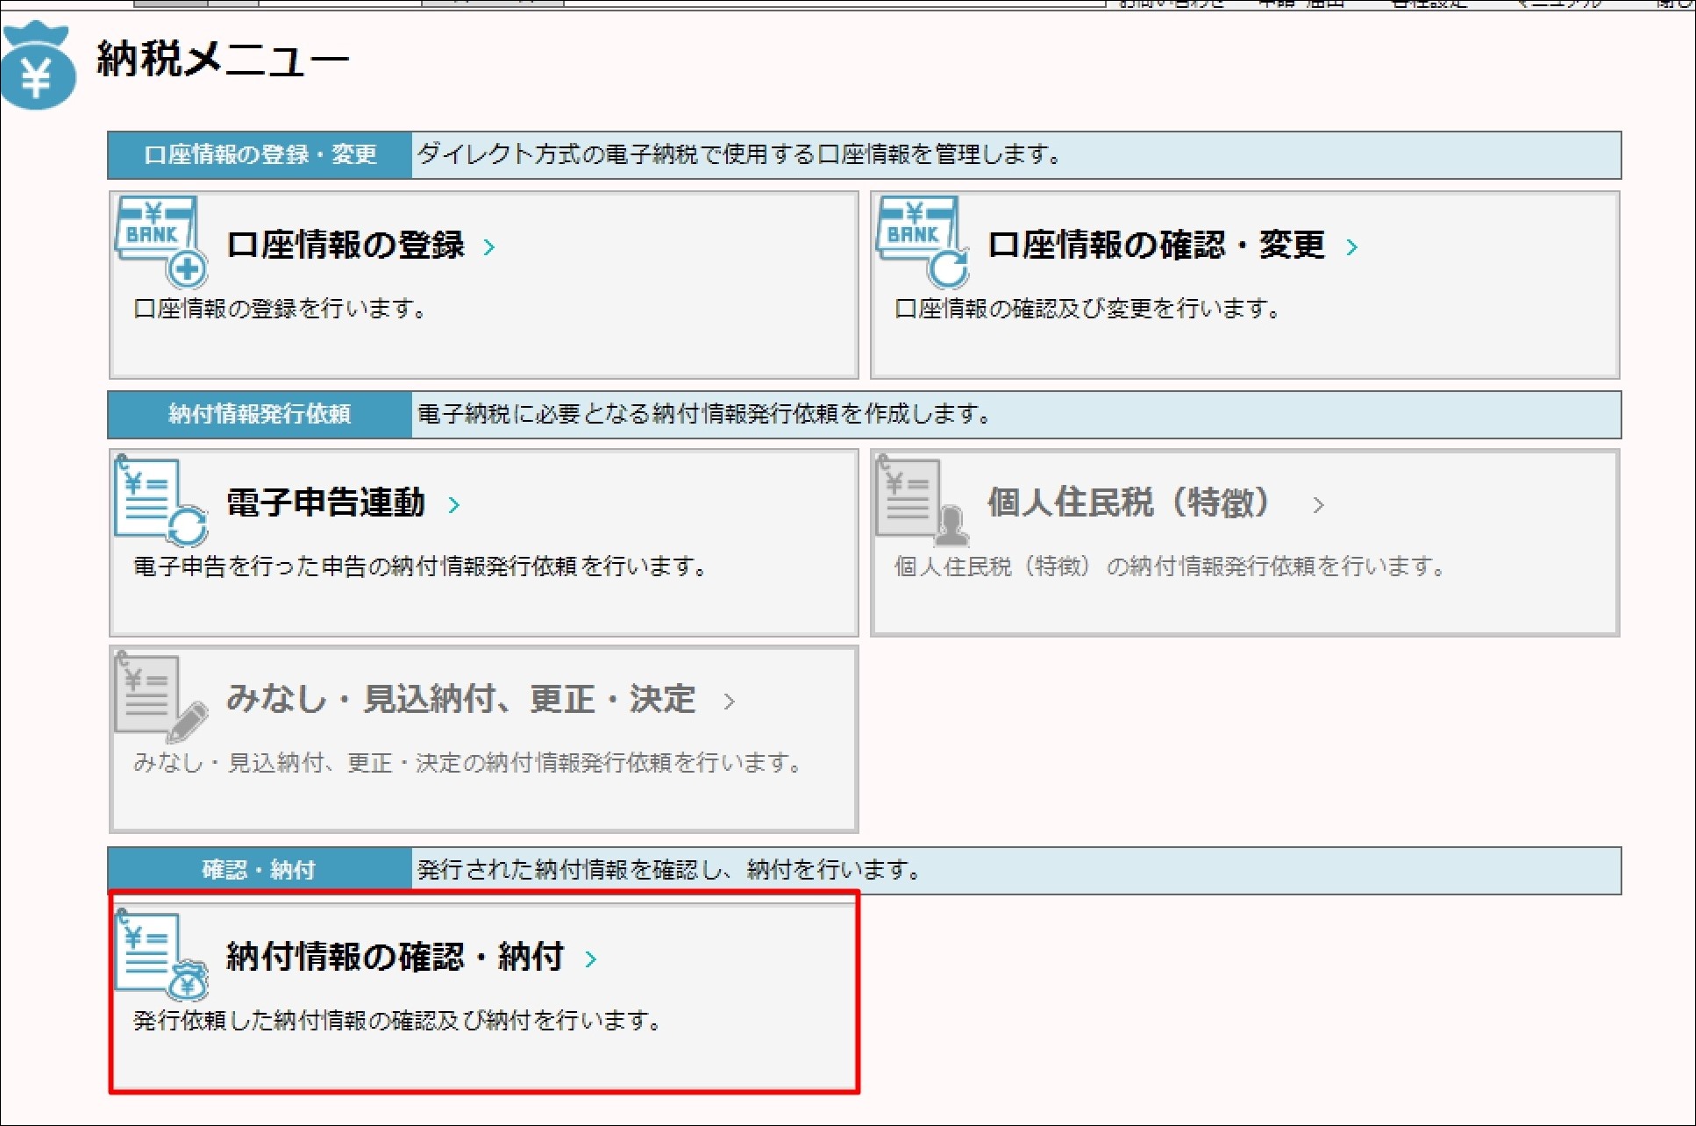The height and width of the screenshot is (1126, 1696).
Task: Click chevron next to 口座情報の確認・変更
Action: coord(1352,247)
